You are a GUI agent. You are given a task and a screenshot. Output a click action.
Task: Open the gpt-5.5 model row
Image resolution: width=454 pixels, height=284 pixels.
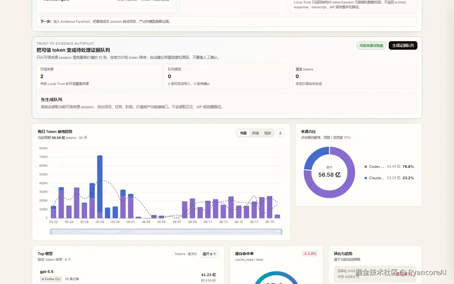pos(128,276)
